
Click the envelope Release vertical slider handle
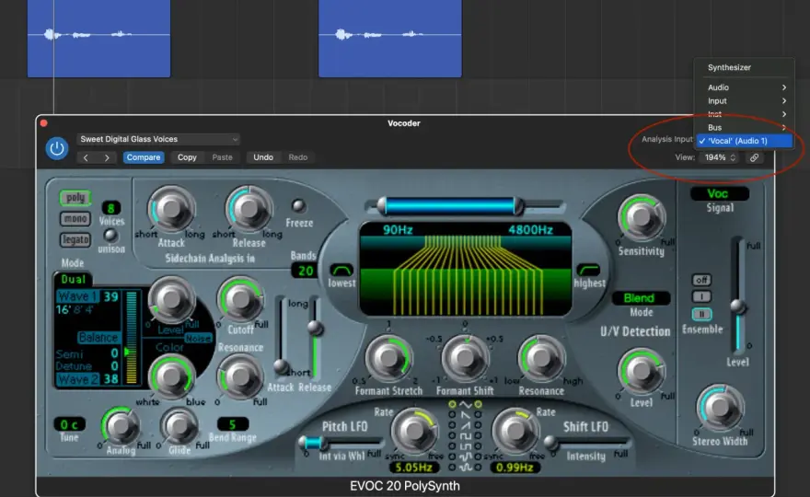315,328
